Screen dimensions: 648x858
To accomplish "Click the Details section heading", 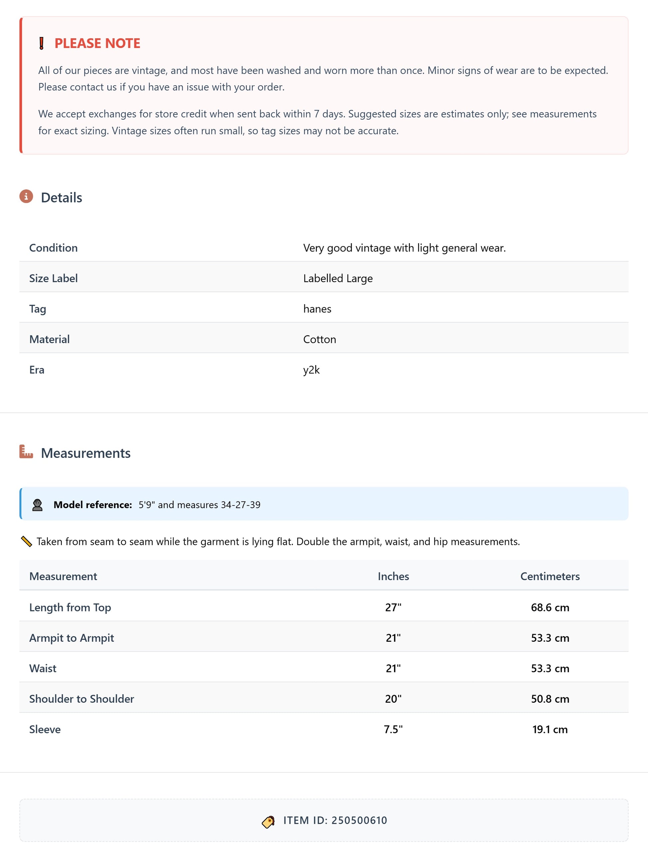I will click(x=61, y=198).
